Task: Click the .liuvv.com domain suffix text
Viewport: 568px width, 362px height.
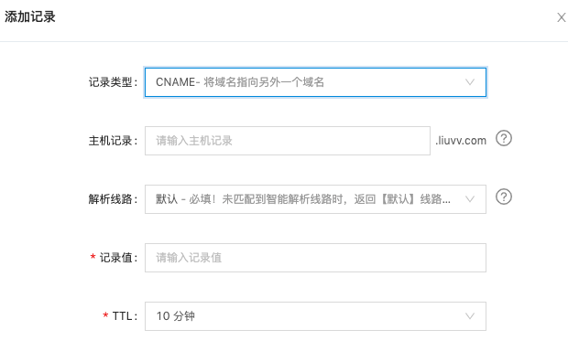Action: (461, 140)
